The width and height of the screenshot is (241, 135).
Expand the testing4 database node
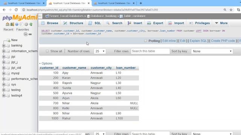point(4,96)
